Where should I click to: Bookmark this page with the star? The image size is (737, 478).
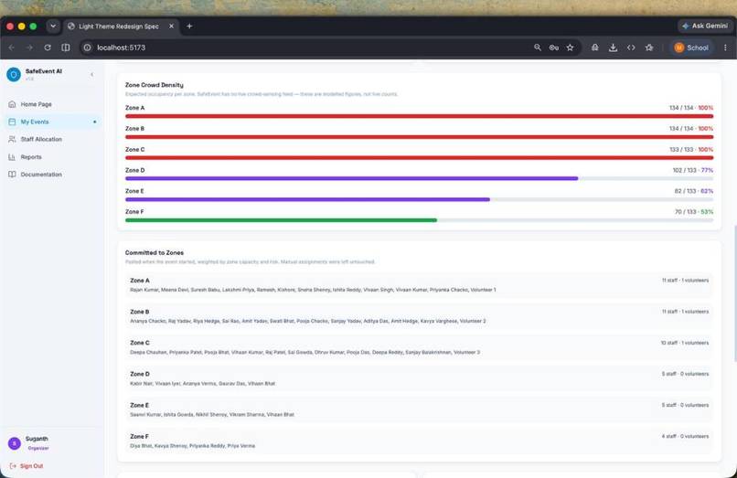tap(571, 48)
